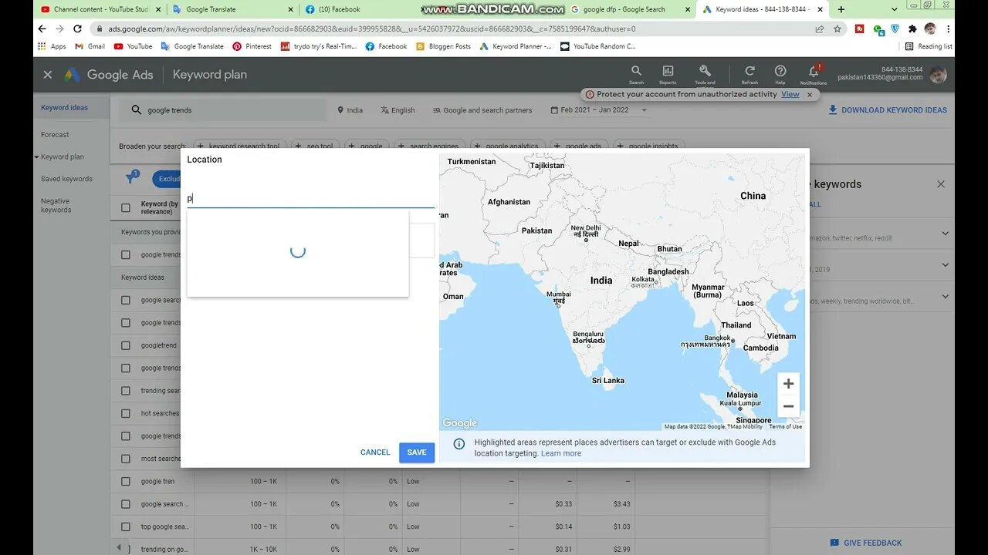Change the India location setting
Viewport: 988px width, 555px height.
pyautogui.click(x=350, y=110)
